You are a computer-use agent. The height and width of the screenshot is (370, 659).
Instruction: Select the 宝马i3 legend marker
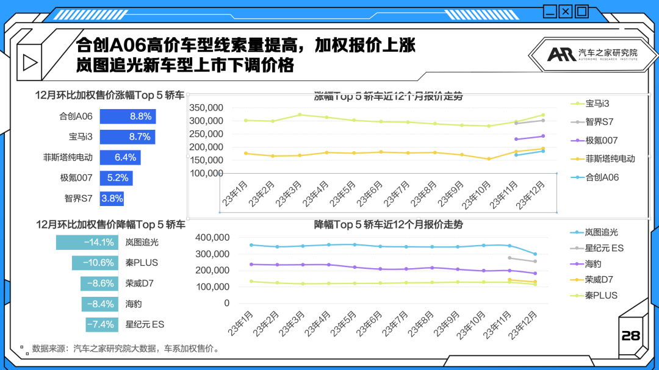[x=575, y=103]
